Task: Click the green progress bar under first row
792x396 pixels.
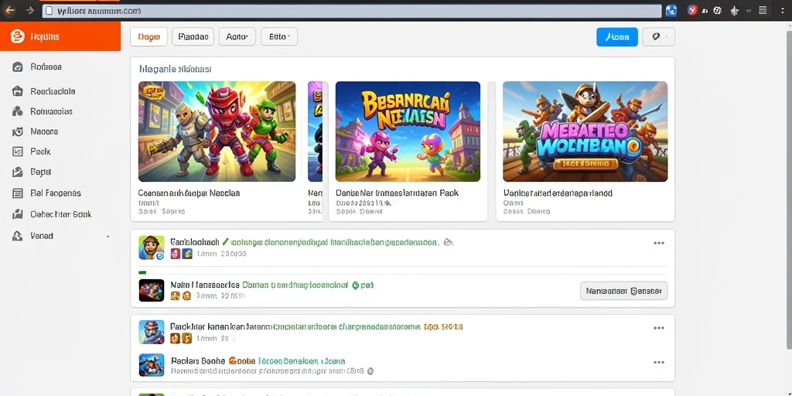Action: click(x=142, y=272)
